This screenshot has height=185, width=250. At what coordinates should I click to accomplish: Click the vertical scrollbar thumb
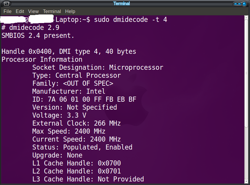point(246,74)
